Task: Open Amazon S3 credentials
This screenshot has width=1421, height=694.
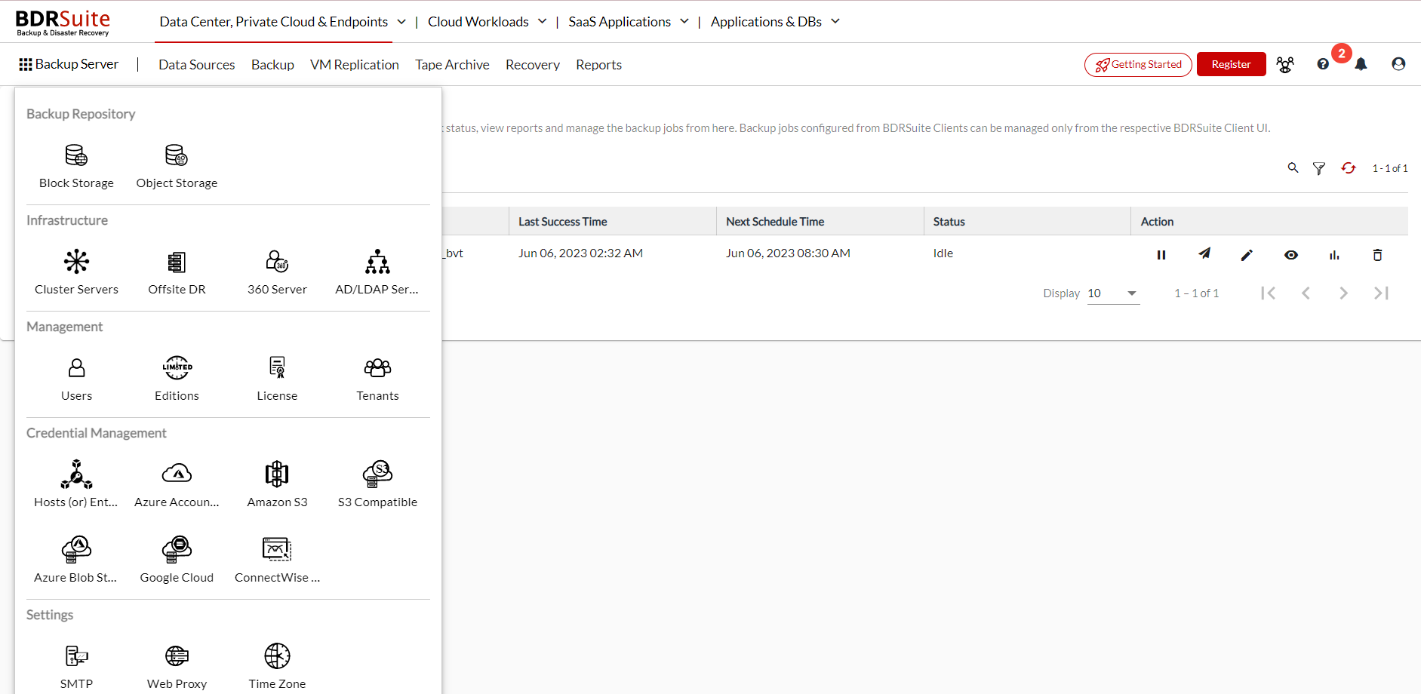Action: tap(277, 486)
